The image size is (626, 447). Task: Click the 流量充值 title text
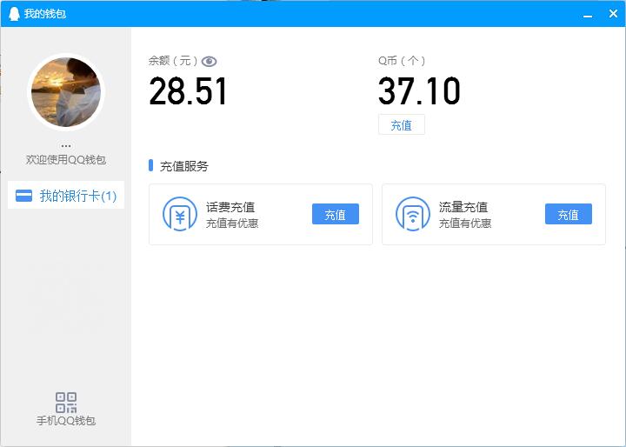pos(463,207)
